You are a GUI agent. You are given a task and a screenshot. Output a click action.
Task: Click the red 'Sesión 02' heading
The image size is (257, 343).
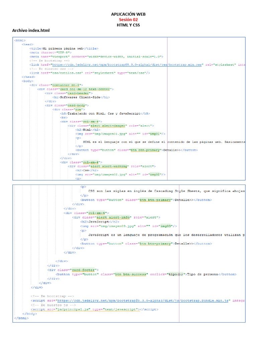point(128,20)
